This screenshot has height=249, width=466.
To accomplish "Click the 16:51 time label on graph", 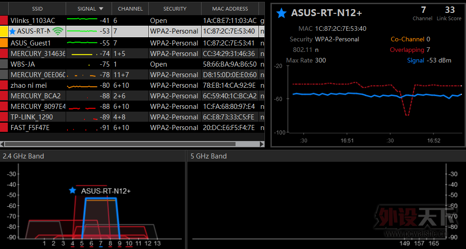I will tap(347, 141).
